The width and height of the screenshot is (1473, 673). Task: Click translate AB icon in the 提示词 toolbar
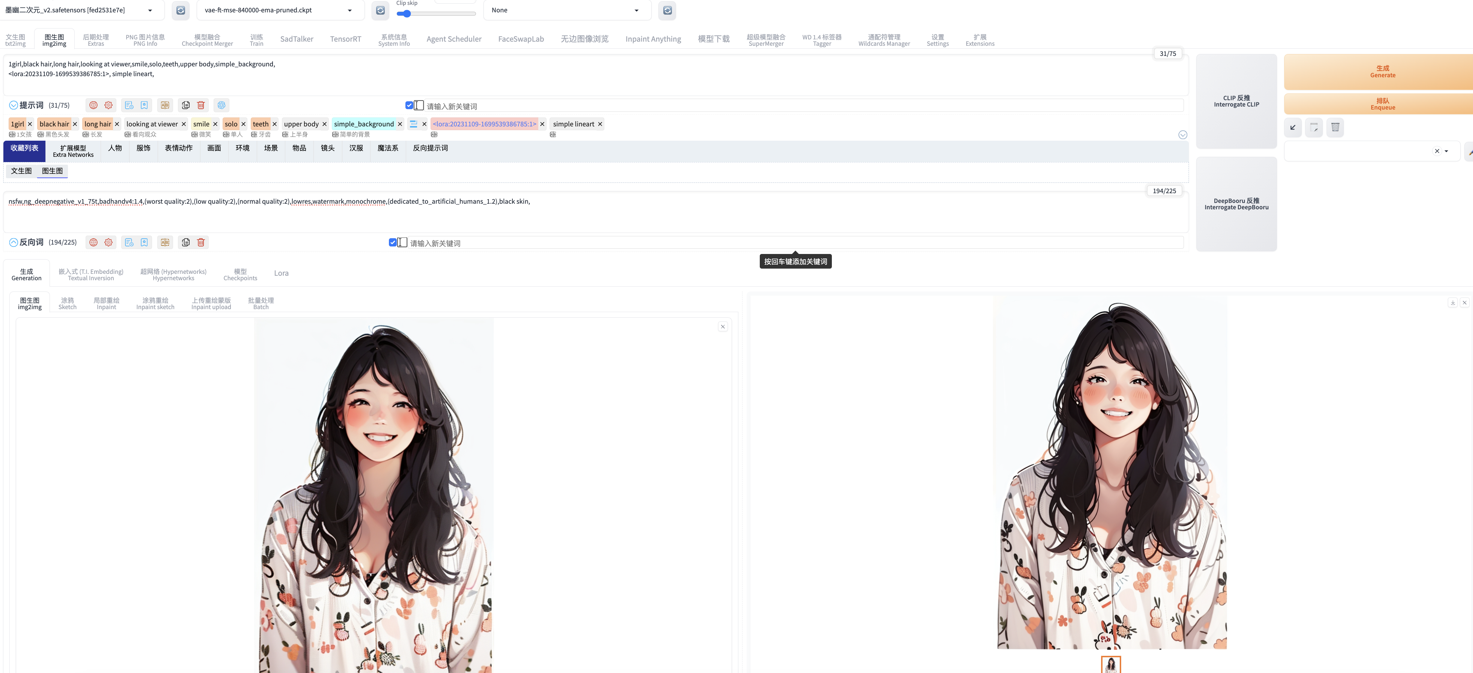coord(165,105)
